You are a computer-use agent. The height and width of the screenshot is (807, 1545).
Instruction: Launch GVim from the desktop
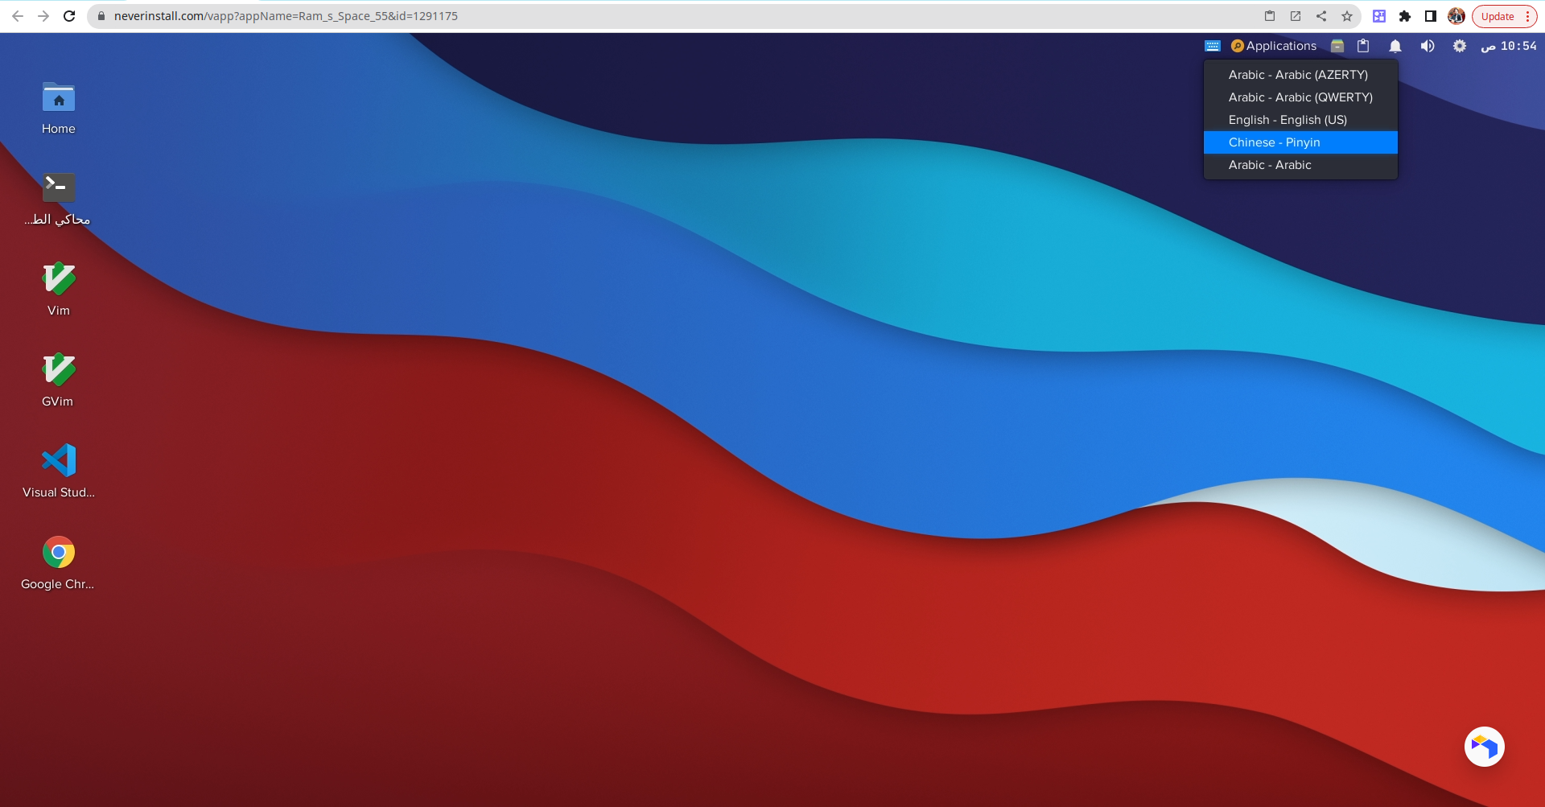58,371
